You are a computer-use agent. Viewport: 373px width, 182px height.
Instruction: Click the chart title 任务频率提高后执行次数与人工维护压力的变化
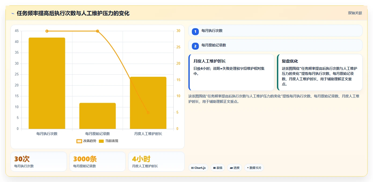click(x=73, y=13)
